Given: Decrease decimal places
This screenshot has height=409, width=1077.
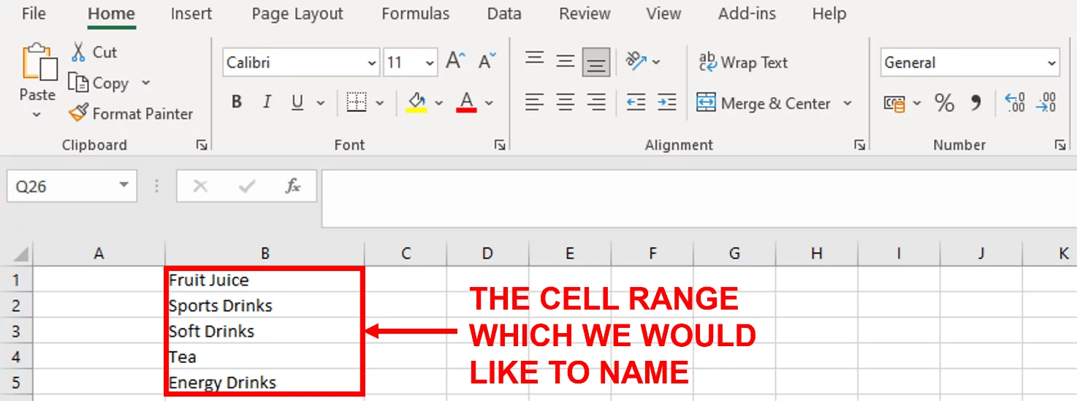Looking at the screenshot, I should click(x=1046, y=102).
